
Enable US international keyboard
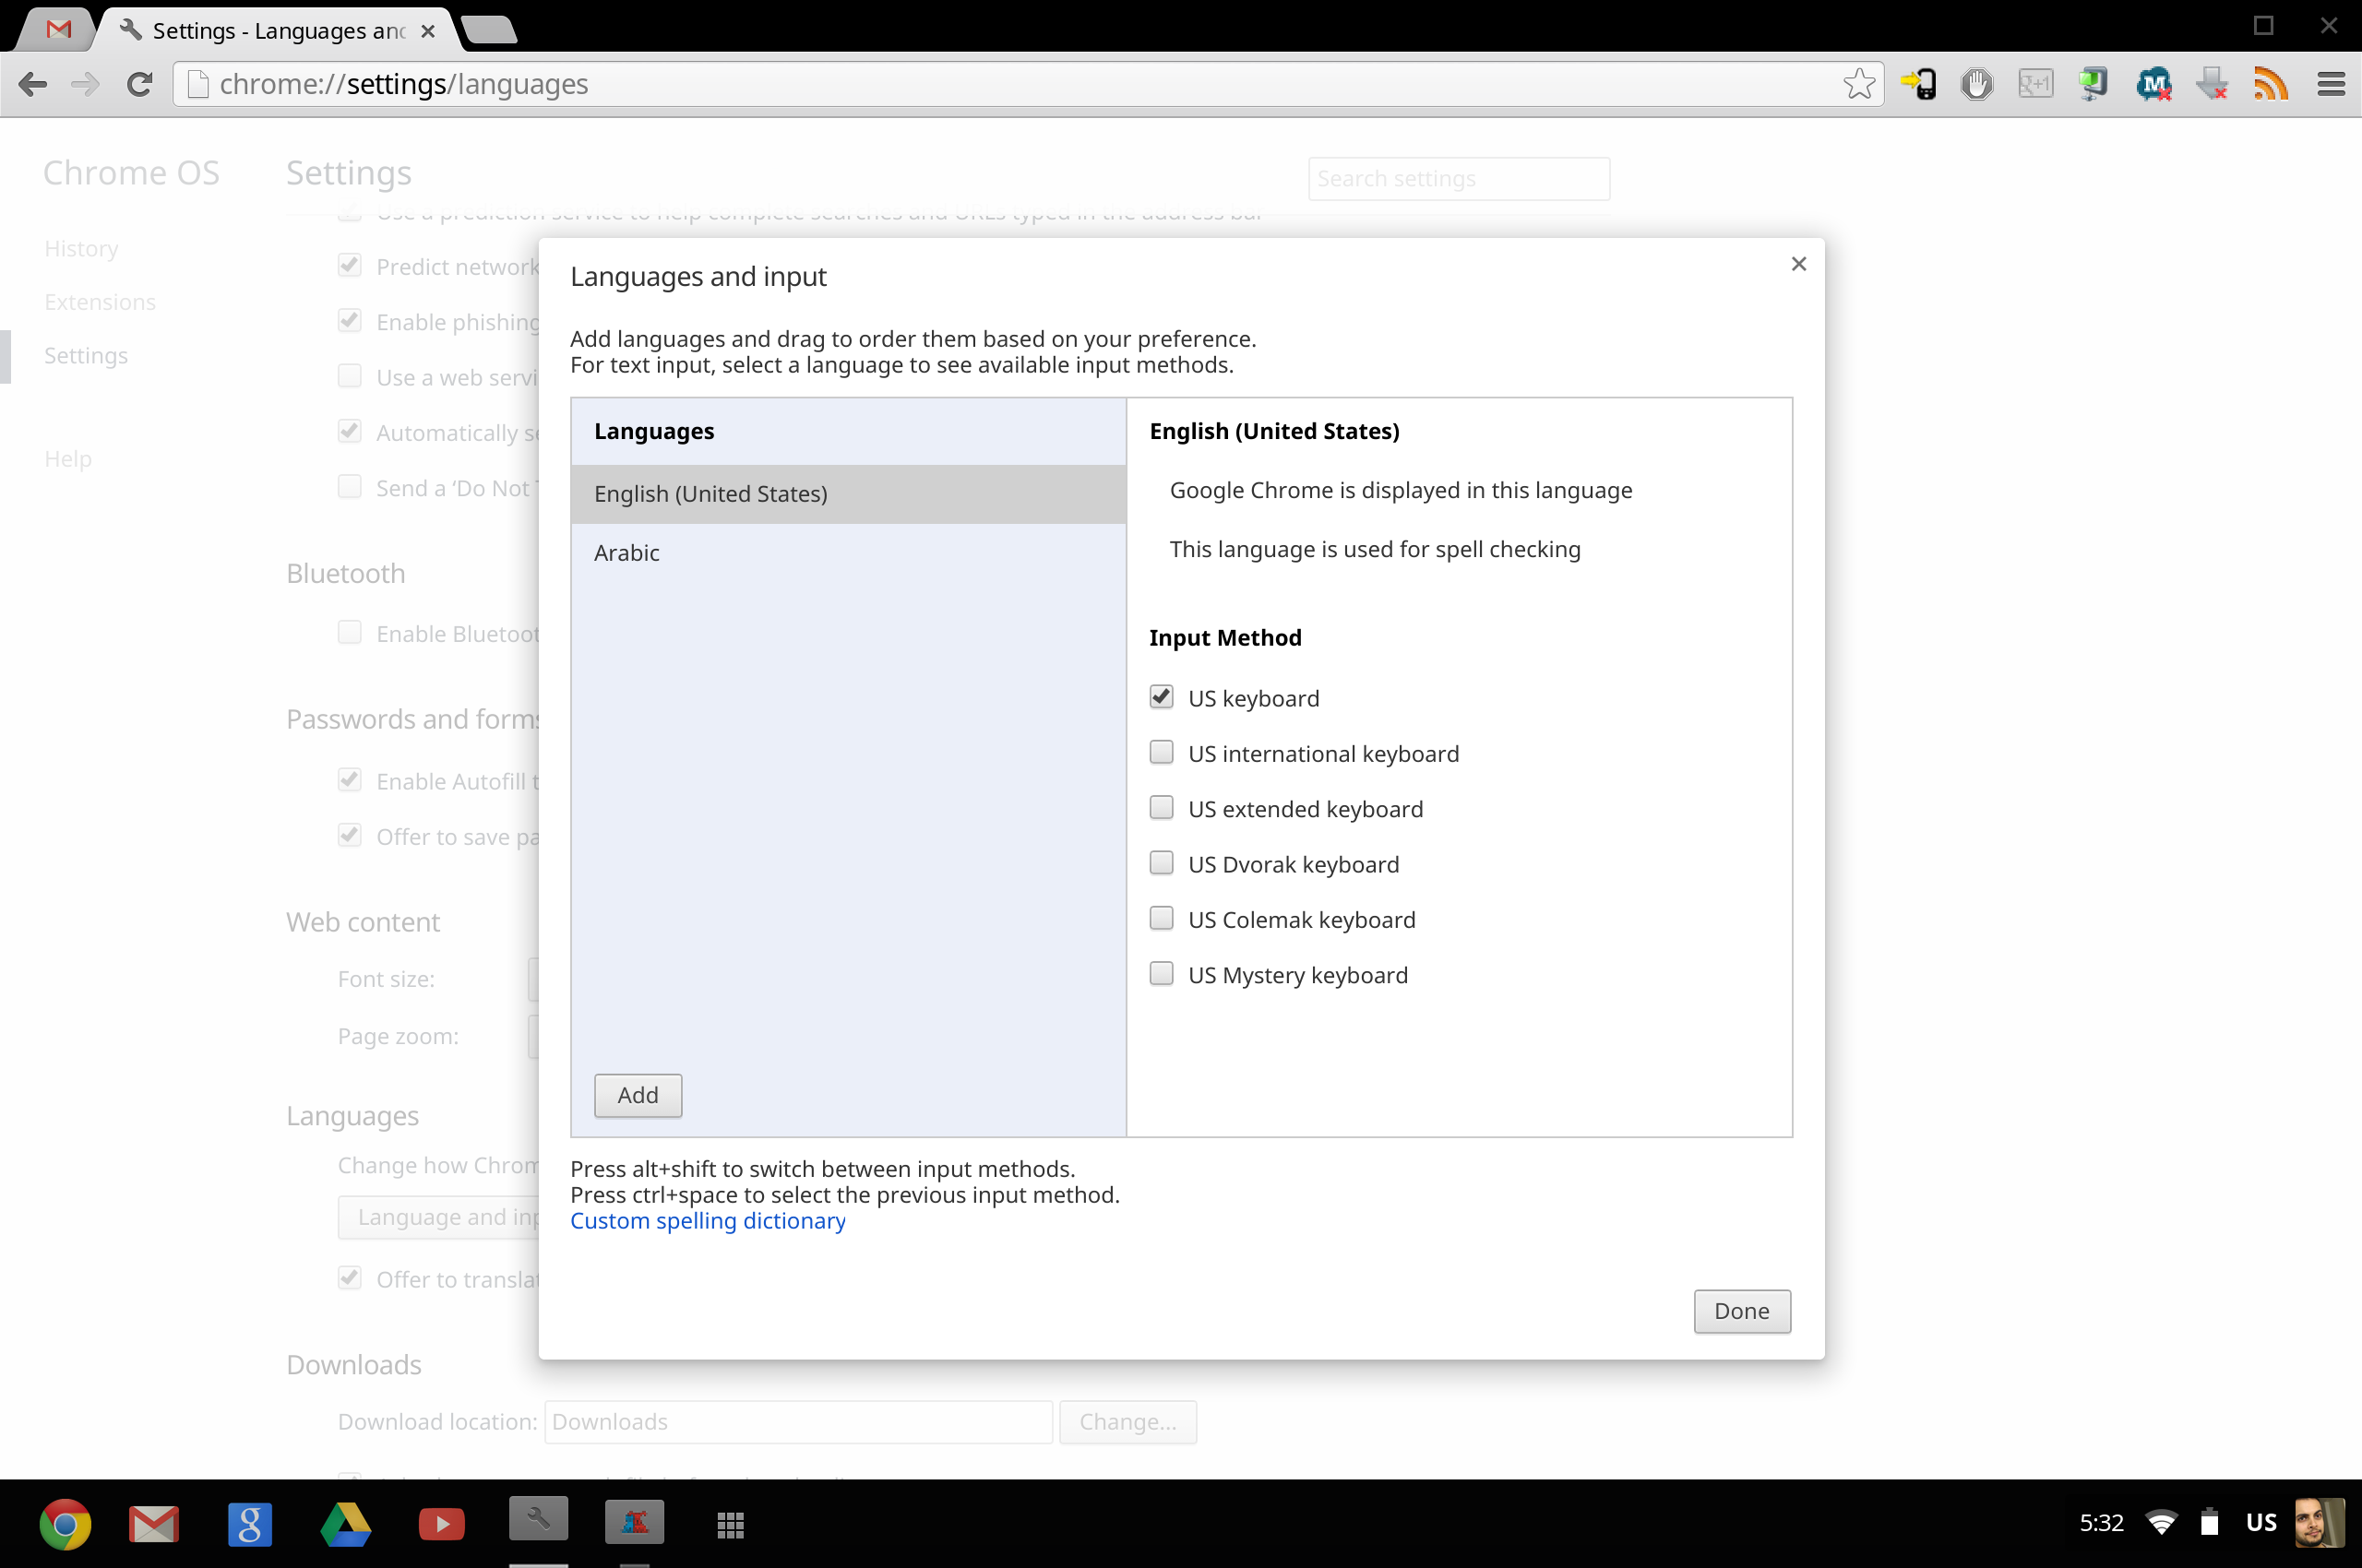coord(1161,751)
